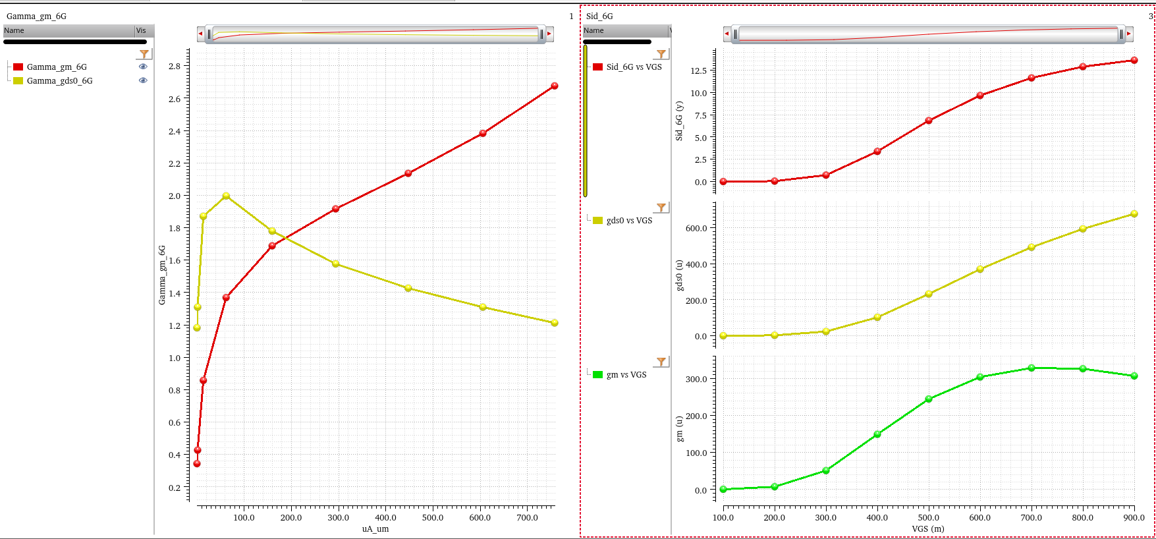Select the Gamma_gm_6G trace name in legend

(x=57, y=67)
